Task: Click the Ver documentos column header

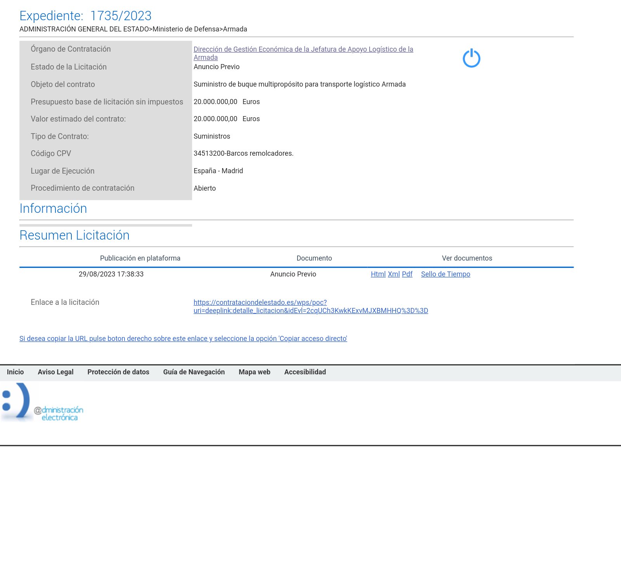Action: (x=467, y=258)
